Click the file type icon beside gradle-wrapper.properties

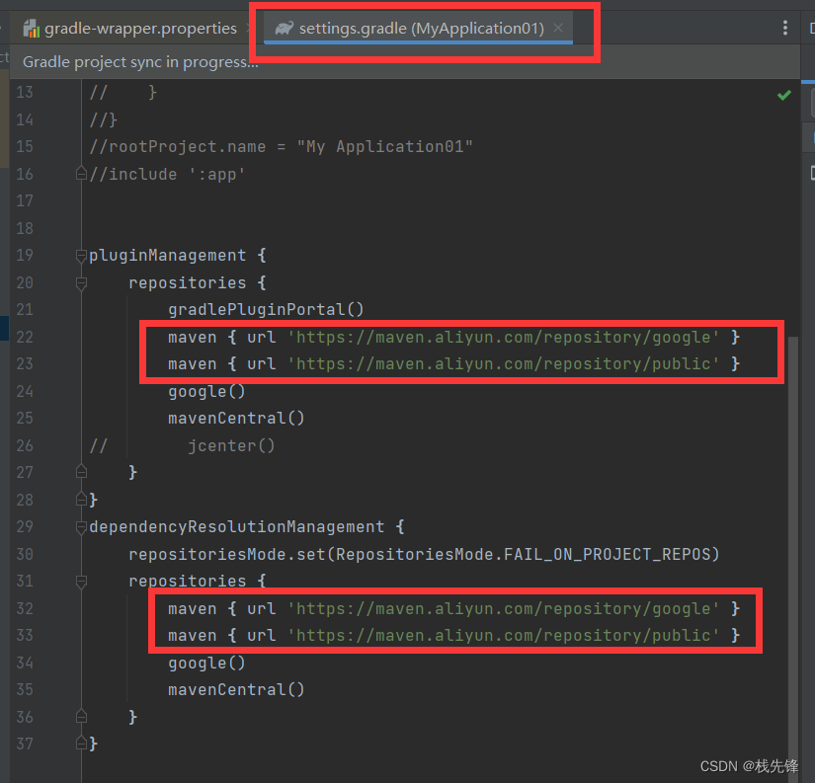tap(30, 28)
